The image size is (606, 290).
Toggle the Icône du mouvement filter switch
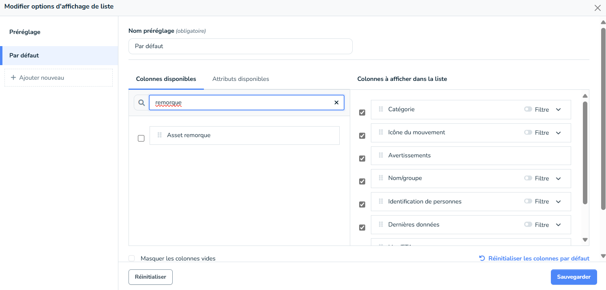click(x=528, y=132)
